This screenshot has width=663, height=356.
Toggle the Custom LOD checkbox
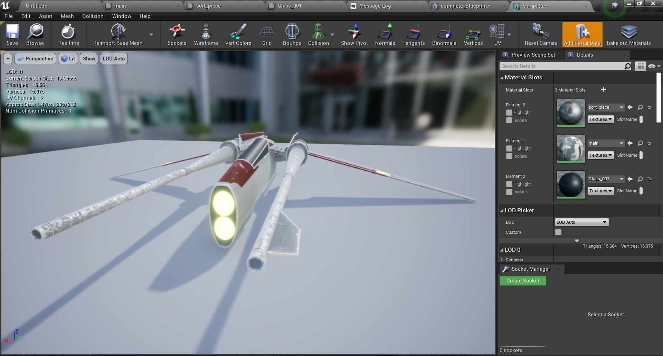[x=558, y=232]
